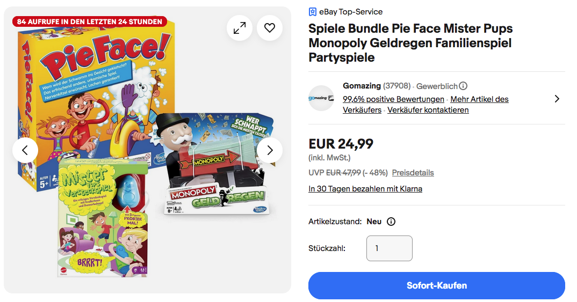View the 99,6% positive Bewertungen link
The height and width of the screenshot is (302, 577).
(393, 99)
